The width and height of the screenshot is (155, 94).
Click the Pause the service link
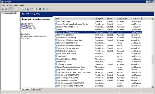point(23,26)
